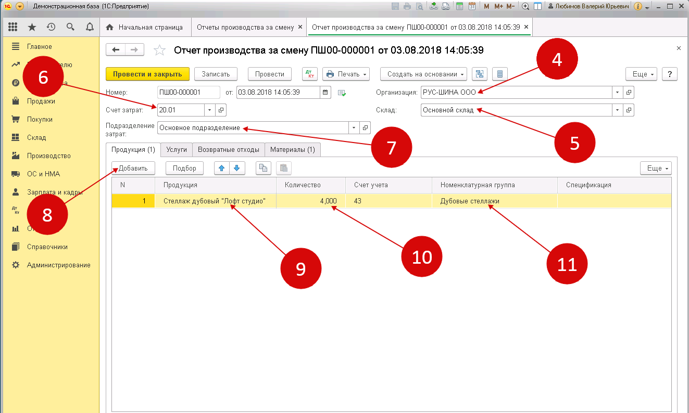This screenshot has height=413, width=689.
Task: Switch to the Продукция (1) tab
Action: (x=133, y=149)
